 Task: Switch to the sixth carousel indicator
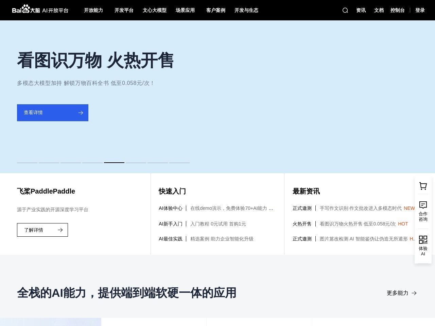click(136, 163)
